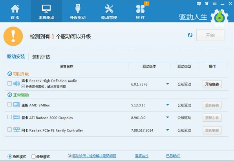Open the main menu icon in title bar

[x=215, y=4]
